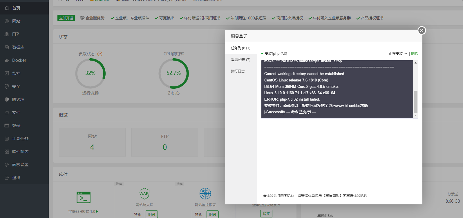The height and width of the screenshot is (218, 463).
Task: Click the diamond icon beside 企业版优势
Action: (82, 18)
